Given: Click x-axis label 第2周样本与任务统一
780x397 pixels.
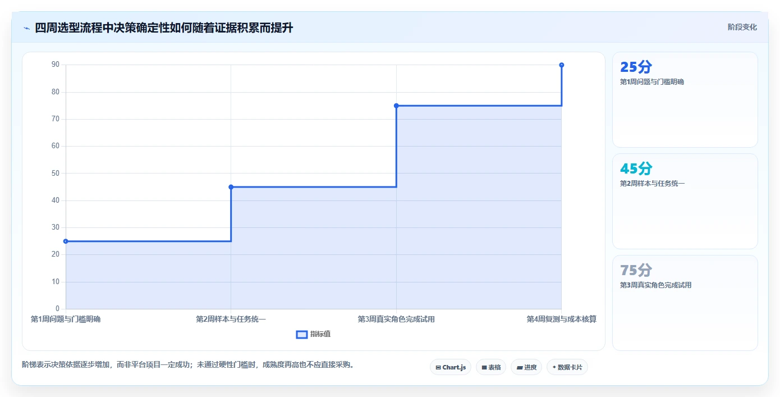Looking at the screenshot, I should 231,319.
